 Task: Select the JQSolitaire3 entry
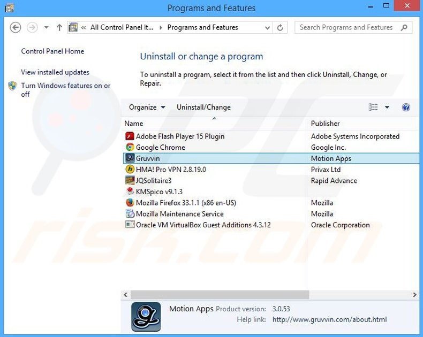click(154, 181)
